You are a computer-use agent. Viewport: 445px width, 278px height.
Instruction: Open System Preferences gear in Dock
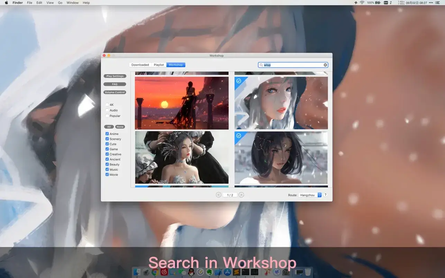(x=285, y=272)
